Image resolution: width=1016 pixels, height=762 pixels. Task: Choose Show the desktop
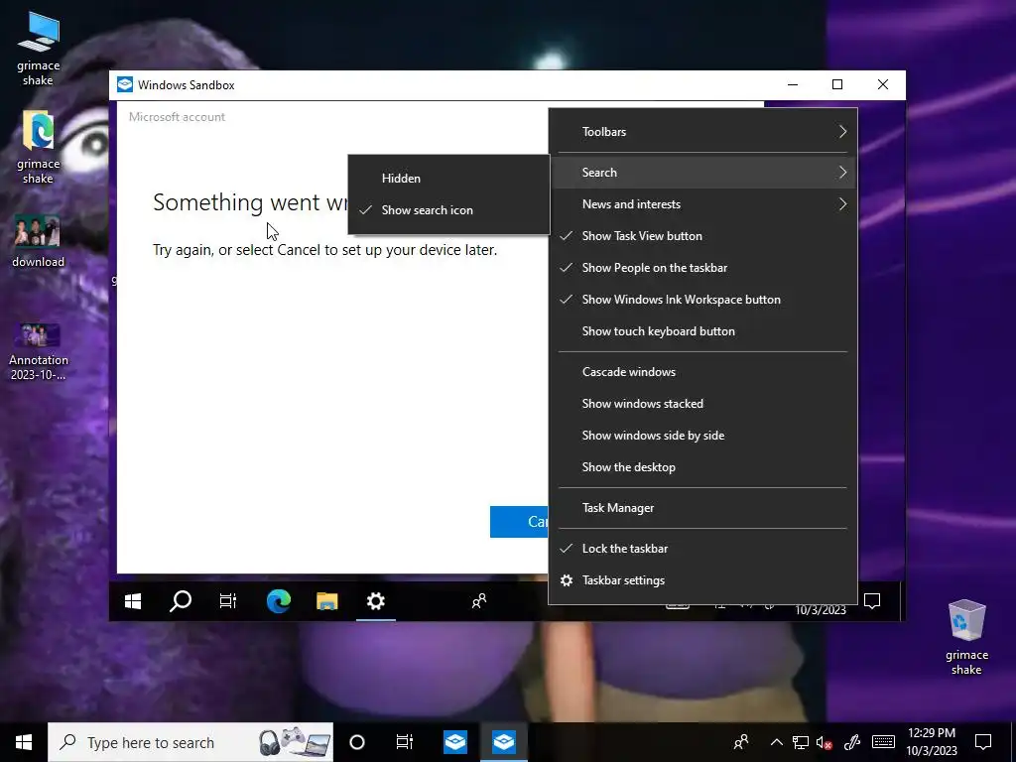click(x=703, y=467)
